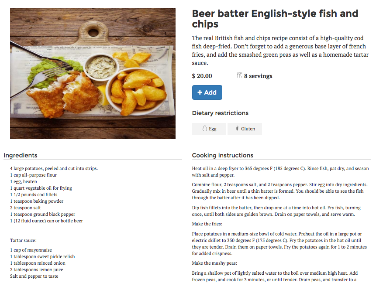Click the Ingredients section heading

[x=21, y=155]
